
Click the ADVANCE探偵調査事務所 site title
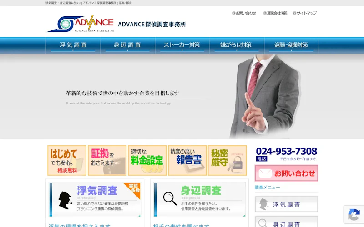tap(152, 24)
